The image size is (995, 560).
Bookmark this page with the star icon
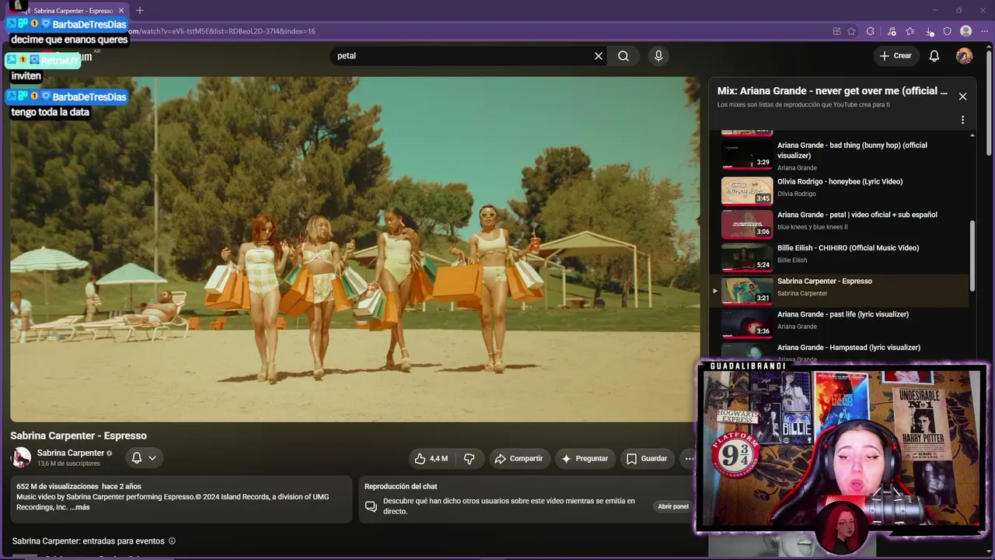(x=851, y=31)
